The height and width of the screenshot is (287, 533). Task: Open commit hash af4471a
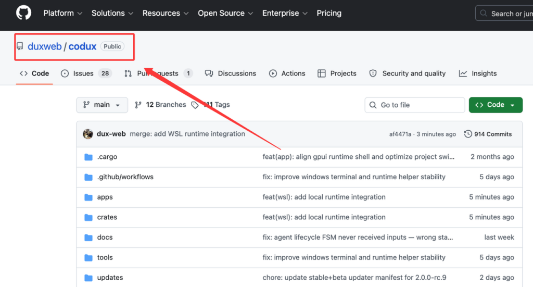pos(400,134)
